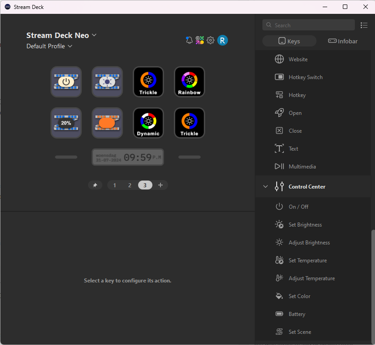Click the action Search field
375x345 pixels.
click(x=308, y=25)
